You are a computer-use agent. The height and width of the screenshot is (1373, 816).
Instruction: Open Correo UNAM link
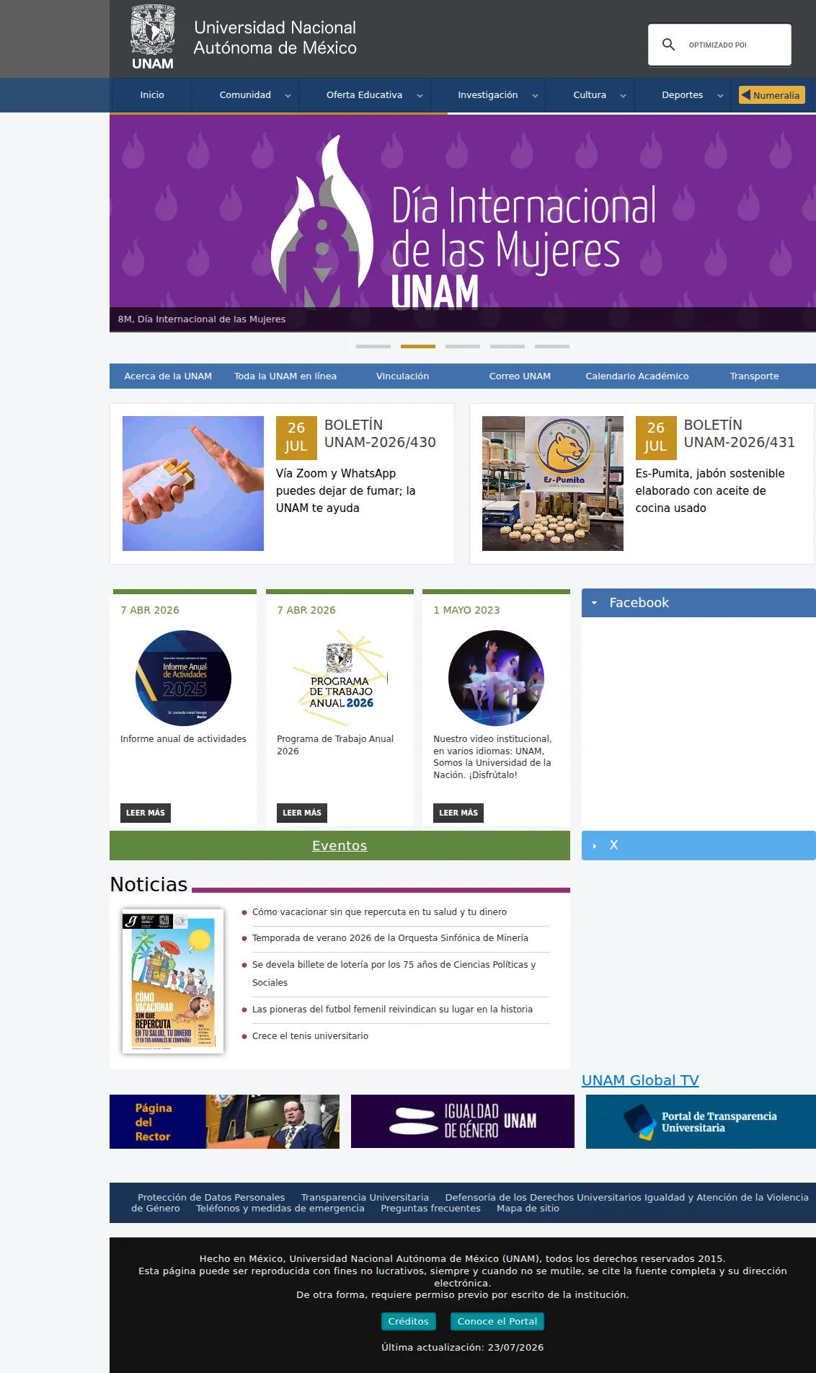pyautogui.click(x=520, y=376)
